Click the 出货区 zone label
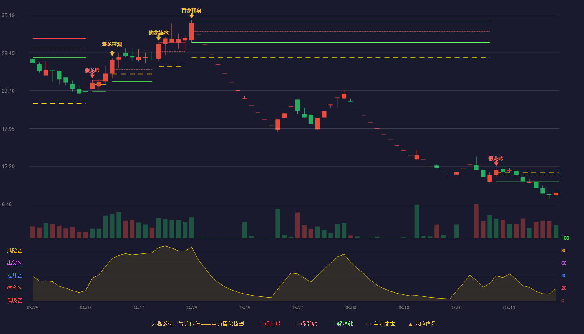Viewport: 584px width, 334px height. tap(14, 263)
